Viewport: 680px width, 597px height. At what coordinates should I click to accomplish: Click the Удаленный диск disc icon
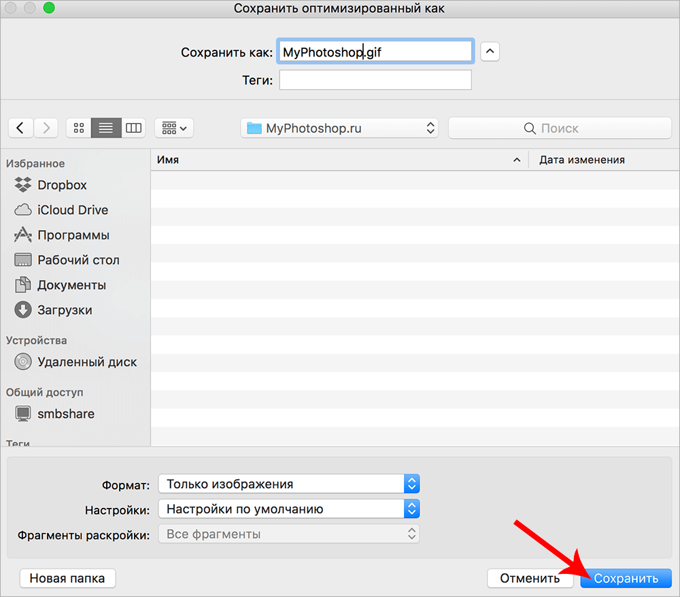pyautogui.click(x=23, y=362)
